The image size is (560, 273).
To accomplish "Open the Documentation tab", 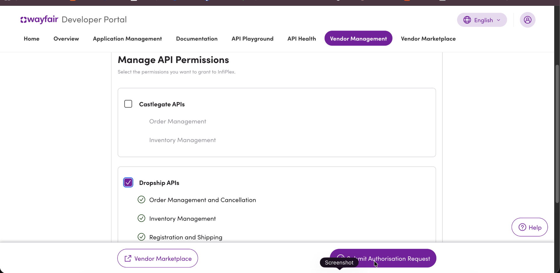I will point(197,38).
